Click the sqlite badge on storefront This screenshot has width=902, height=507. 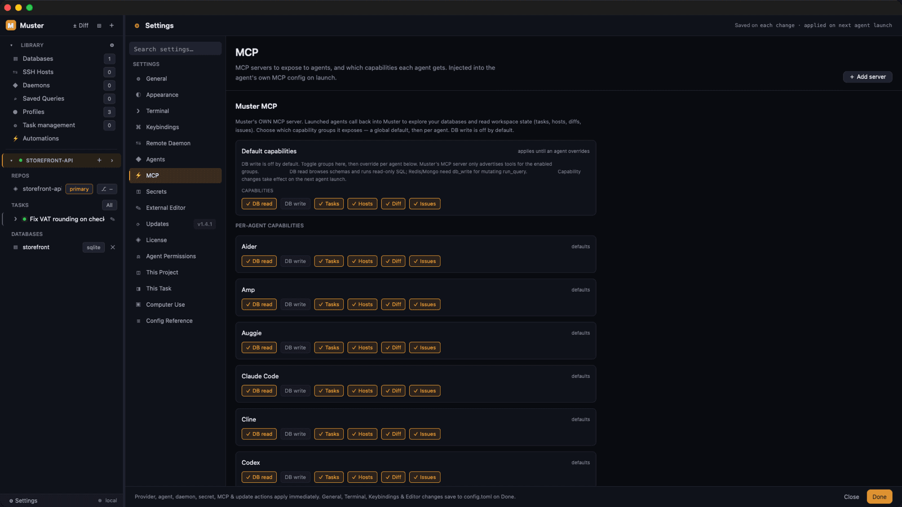tap(94, 248)
